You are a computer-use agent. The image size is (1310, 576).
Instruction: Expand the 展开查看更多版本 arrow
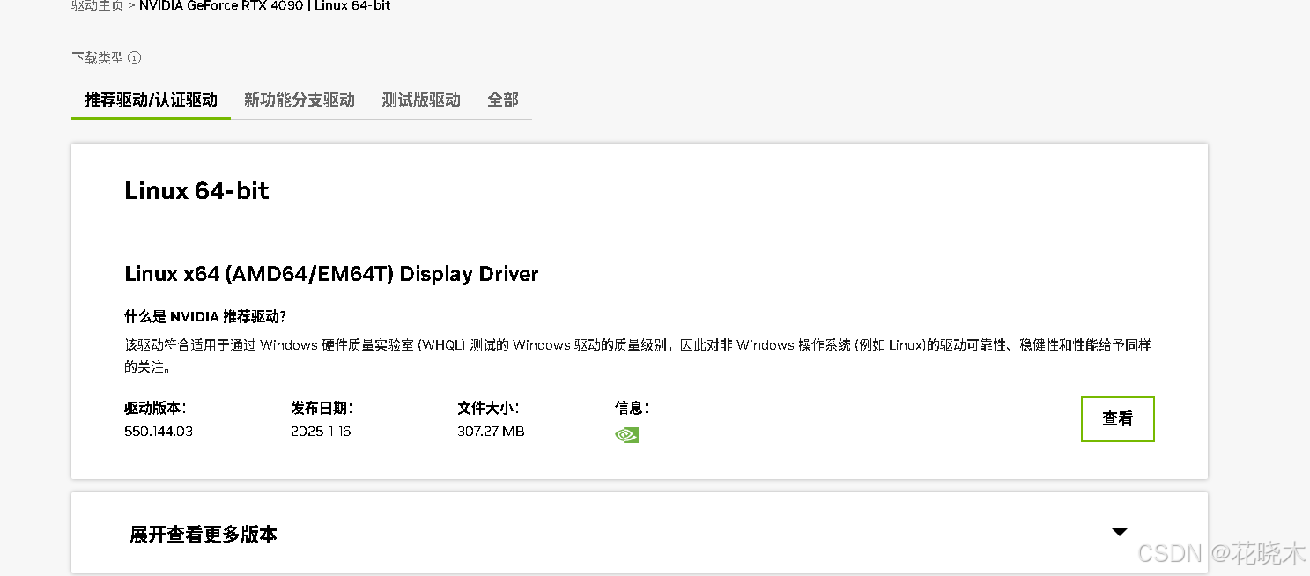(1120, 532)
